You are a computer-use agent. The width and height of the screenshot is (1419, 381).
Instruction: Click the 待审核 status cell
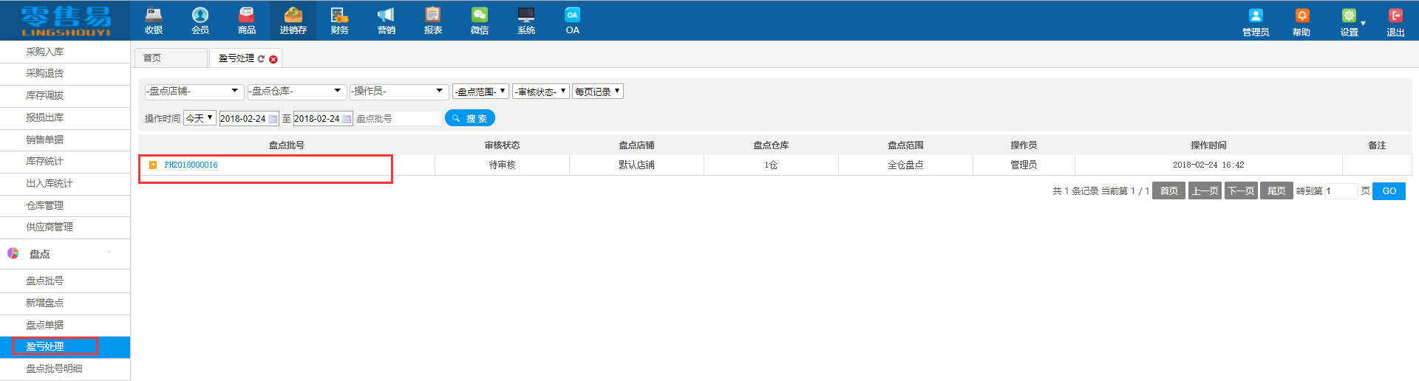[502, 165]
